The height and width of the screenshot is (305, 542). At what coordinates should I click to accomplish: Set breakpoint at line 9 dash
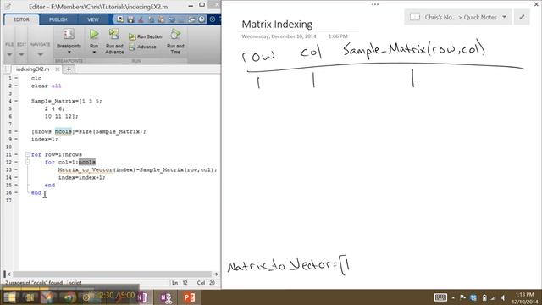(x=16, y=139)
